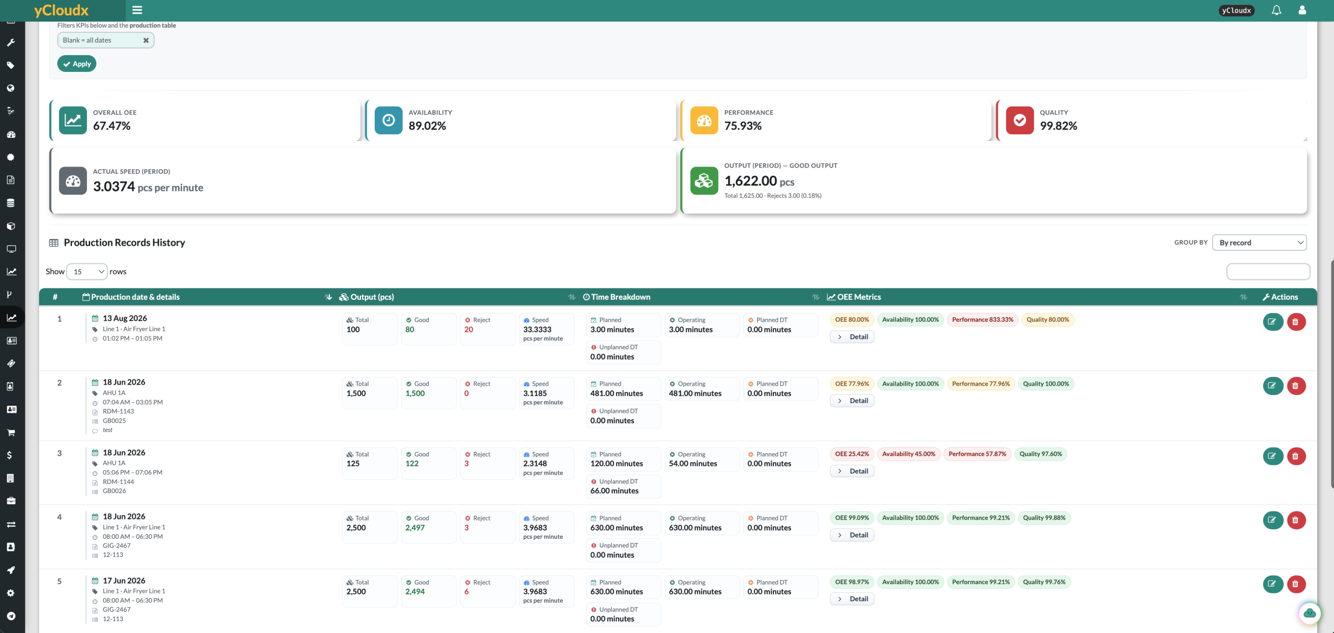This screenshot has width=1334, height=633.
Task: Change the Show 15 rows dropdown
Action: pos(87,271)
